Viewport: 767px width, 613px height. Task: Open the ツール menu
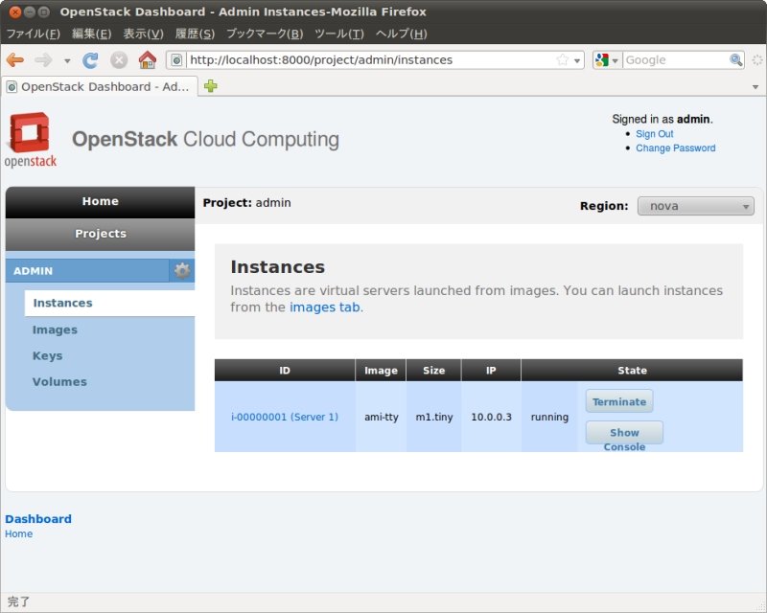coord(339,34)
